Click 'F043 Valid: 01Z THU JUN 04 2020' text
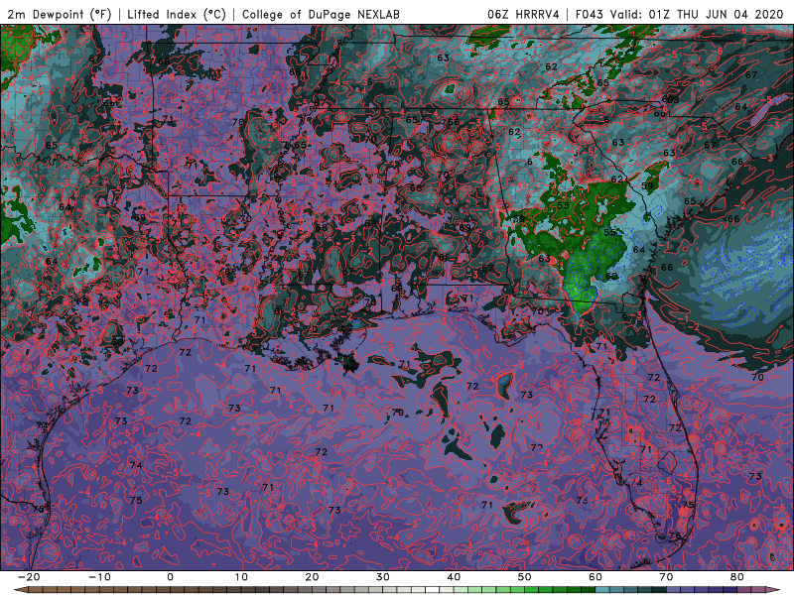Image resolution: width=794 pixels, height=595 pixels. [679, 14]
